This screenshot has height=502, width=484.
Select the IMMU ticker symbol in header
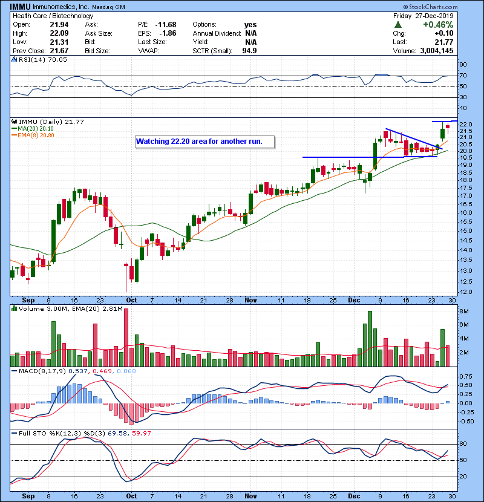click(x=20, y=7)
